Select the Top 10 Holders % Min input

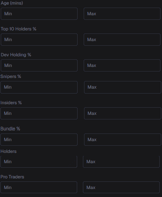point(39,40)
